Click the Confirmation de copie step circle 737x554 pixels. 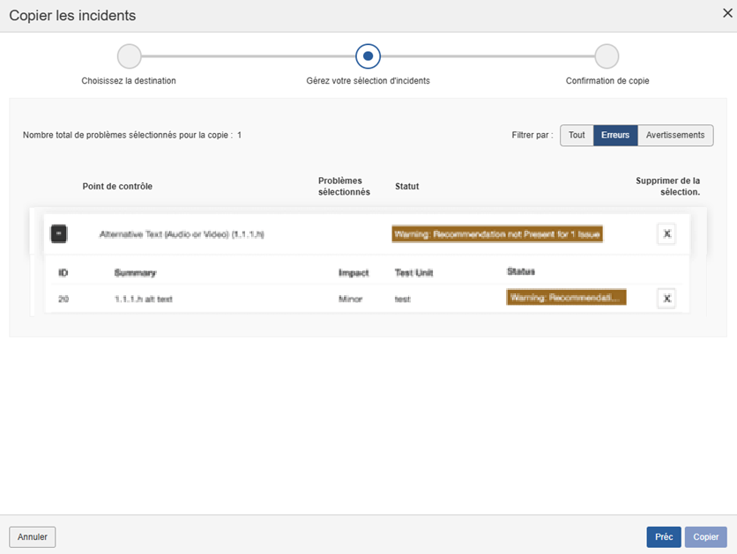[607, 56]
